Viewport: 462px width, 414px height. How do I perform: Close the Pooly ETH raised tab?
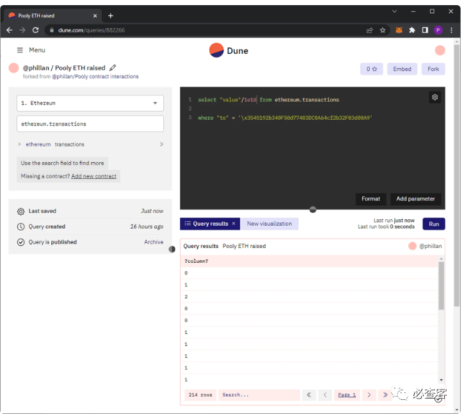[x=95, y=15]
